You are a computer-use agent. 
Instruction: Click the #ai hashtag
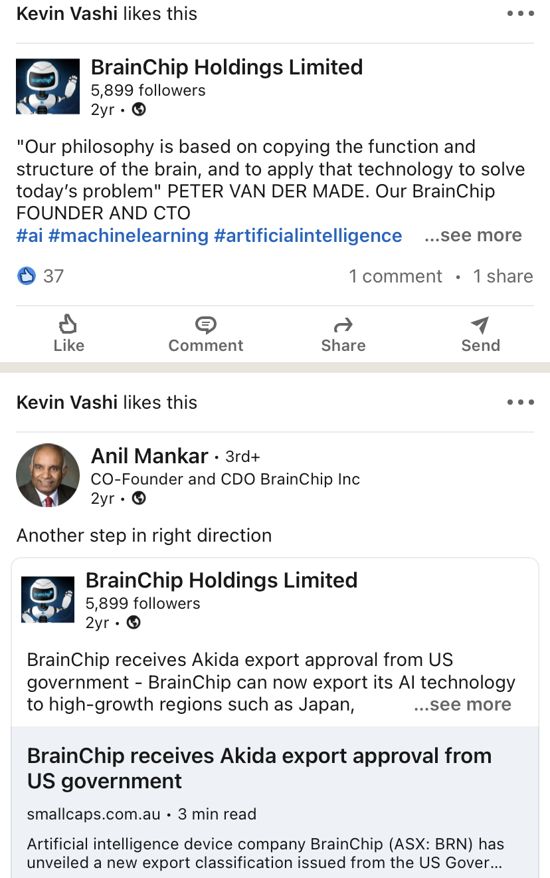coord(30,235)
